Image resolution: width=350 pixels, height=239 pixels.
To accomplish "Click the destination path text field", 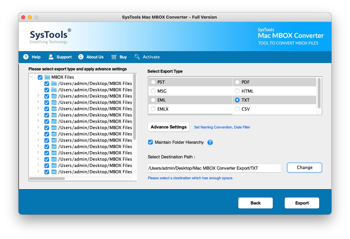I will tap(214, 168).
